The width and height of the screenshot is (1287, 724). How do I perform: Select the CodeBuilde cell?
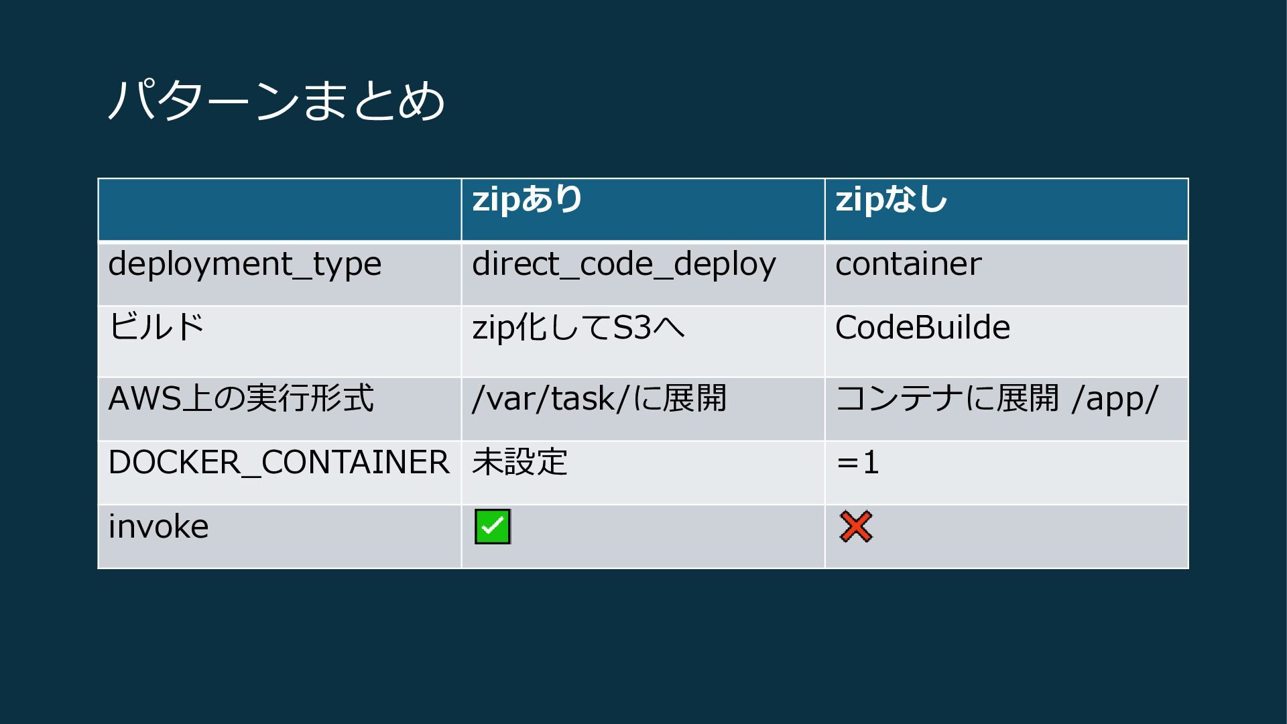click(x=922, y=328)
